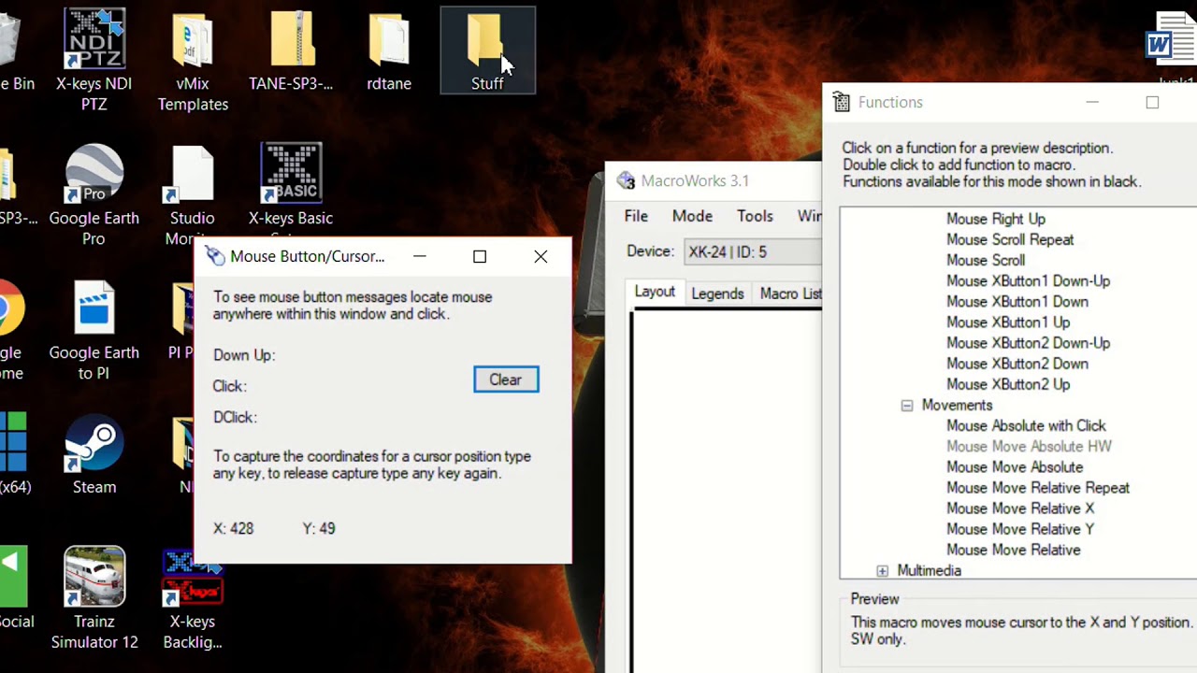Open the rdtane folder icon
This screenshot has height=673, width=1197.
click(x=389, y=50)
